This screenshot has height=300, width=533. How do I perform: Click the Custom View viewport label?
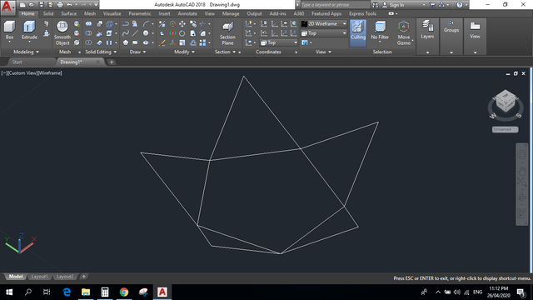coord(22,73)
